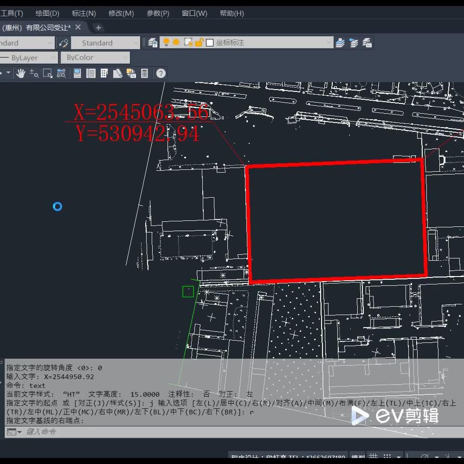The image size is (464, 464).
Task: Open the Properties palette icon
Action: tap(77, 73)
